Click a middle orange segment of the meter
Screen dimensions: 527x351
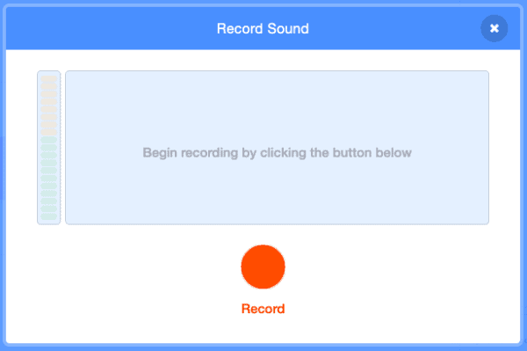[x=48, y=102]
